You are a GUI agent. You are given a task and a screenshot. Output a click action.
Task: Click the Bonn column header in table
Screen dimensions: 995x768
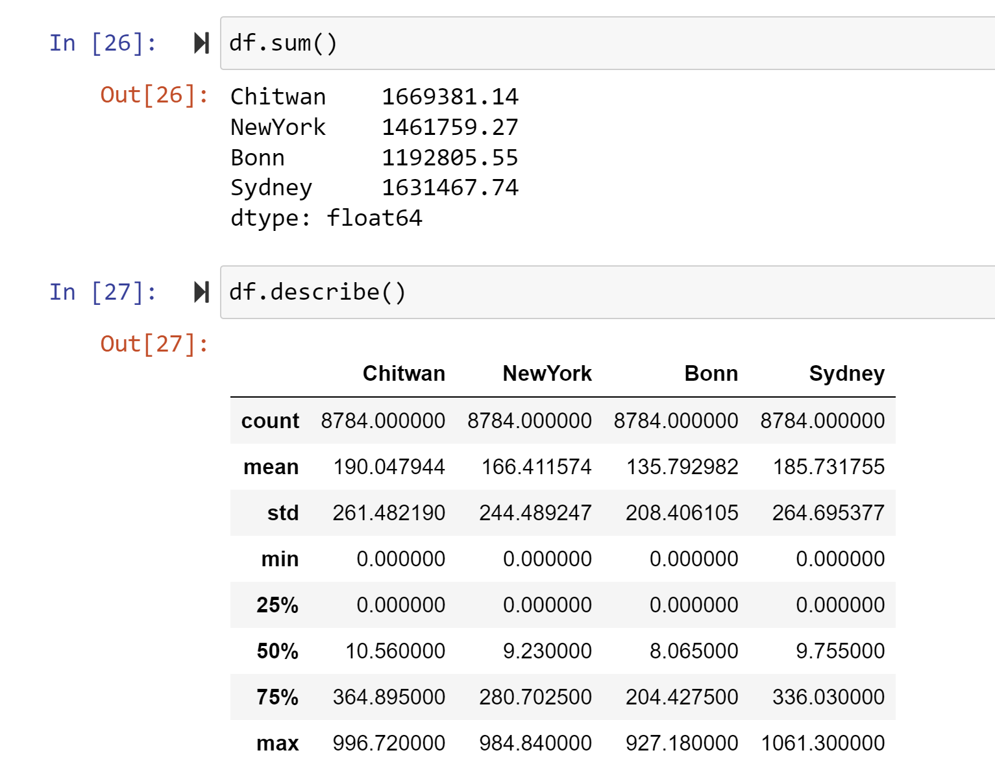(711, 374)
